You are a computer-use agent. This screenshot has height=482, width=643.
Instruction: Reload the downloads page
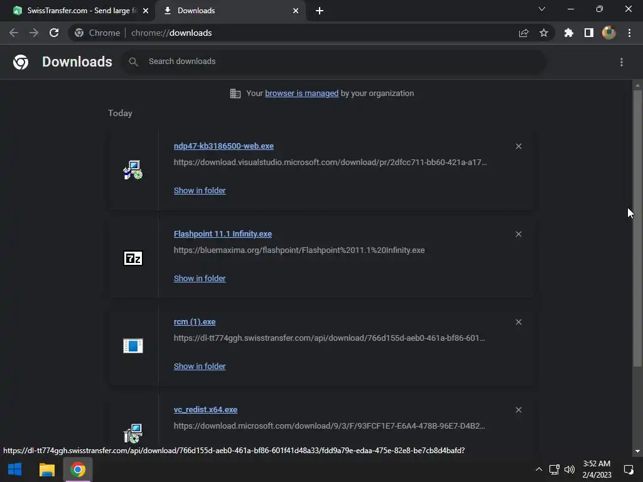point(54,33)
